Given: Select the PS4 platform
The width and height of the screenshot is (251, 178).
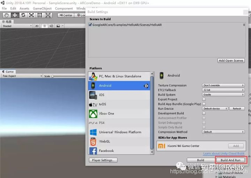Looking at the screenshot, I should (119, 123).
